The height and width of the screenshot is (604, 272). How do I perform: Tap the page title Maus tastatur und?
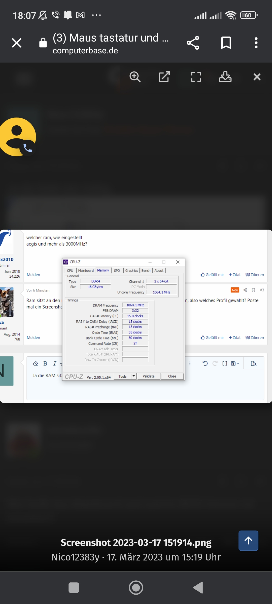(x=111, y=38)
